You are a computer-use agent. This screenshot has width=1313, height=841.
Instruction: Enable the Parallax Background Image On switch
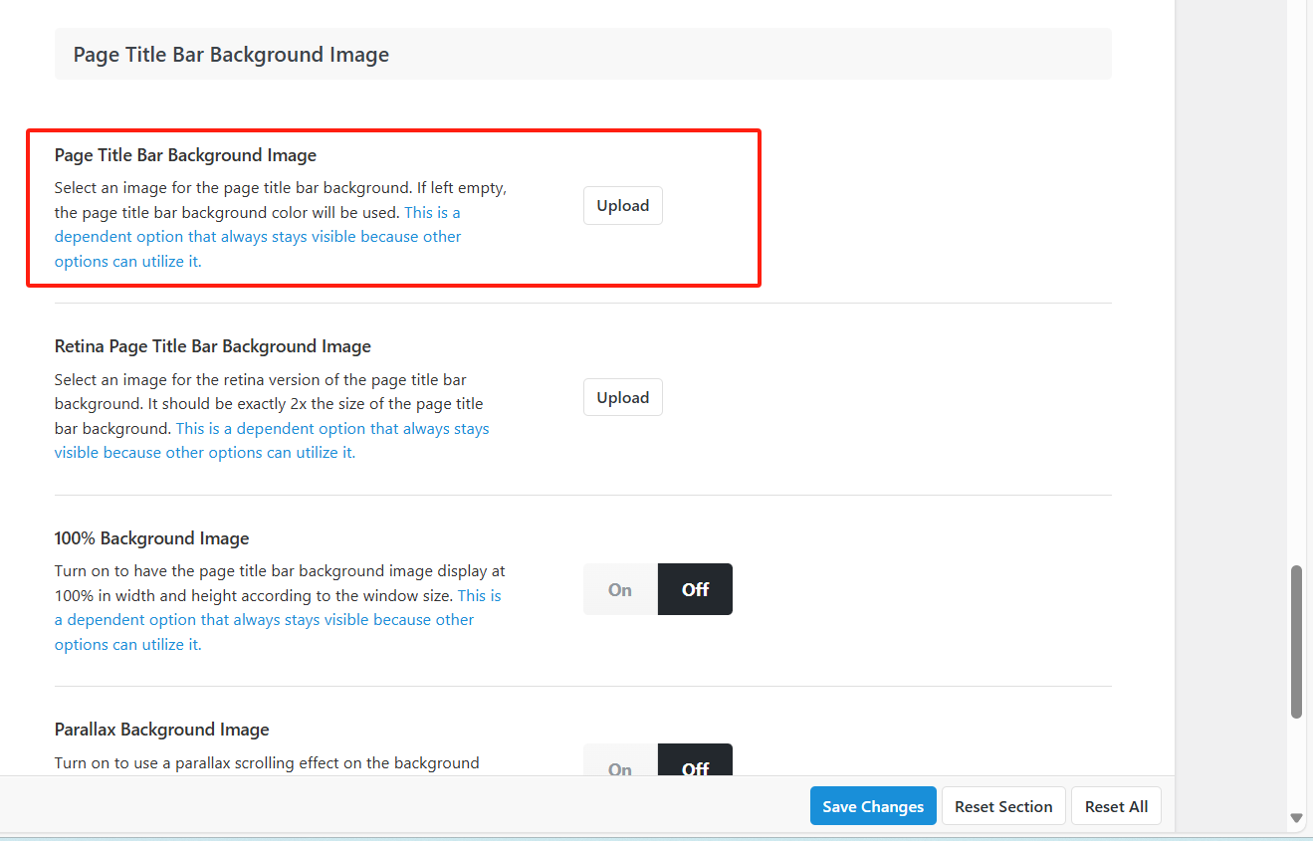pyautogui.click(x=620, y=766)
